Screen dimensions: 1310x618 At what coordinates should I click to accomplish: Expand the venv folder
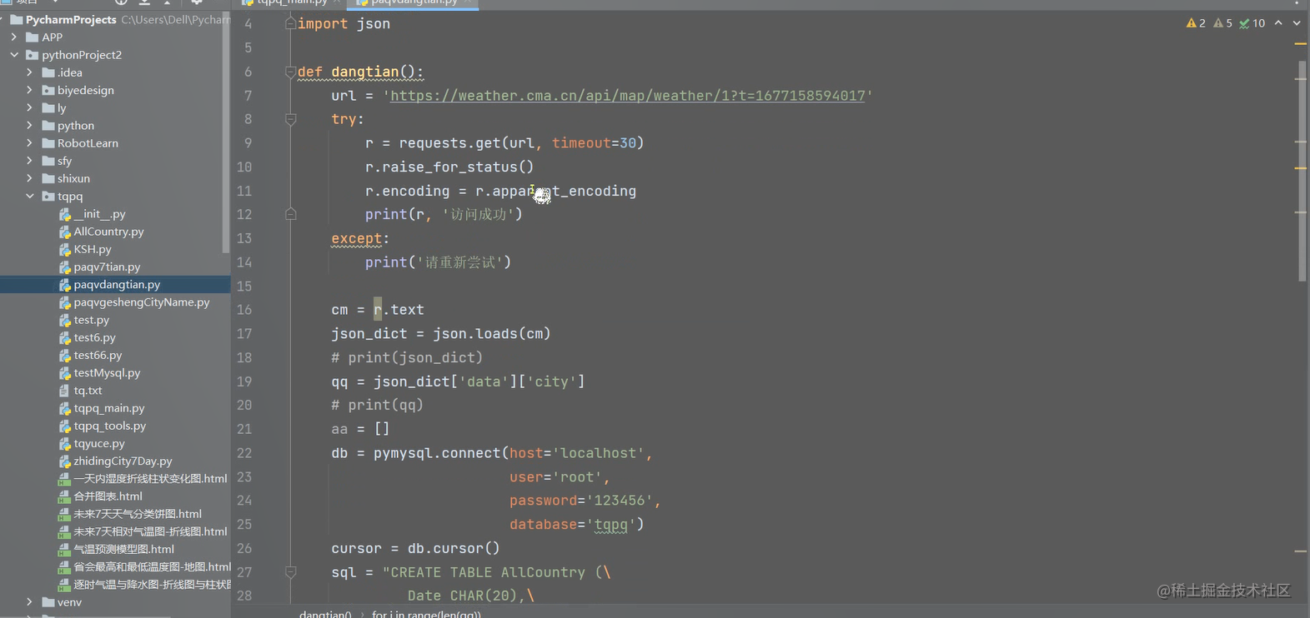pyautogui.click(x=30, y=602)
